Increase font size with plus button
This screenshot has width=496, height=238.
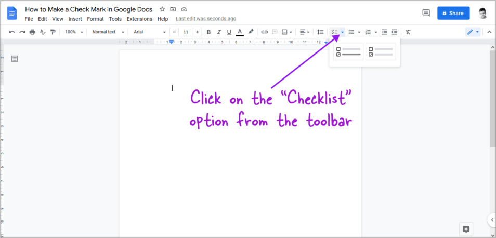(198, 32)
